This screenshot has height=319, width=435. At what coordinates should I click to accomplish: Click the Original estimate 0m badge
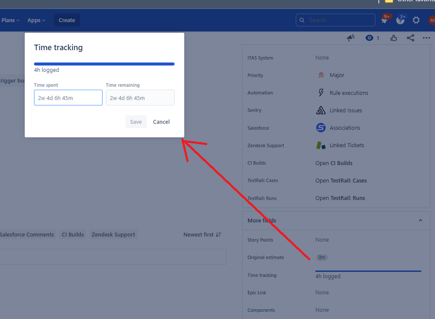pos(322,257)
